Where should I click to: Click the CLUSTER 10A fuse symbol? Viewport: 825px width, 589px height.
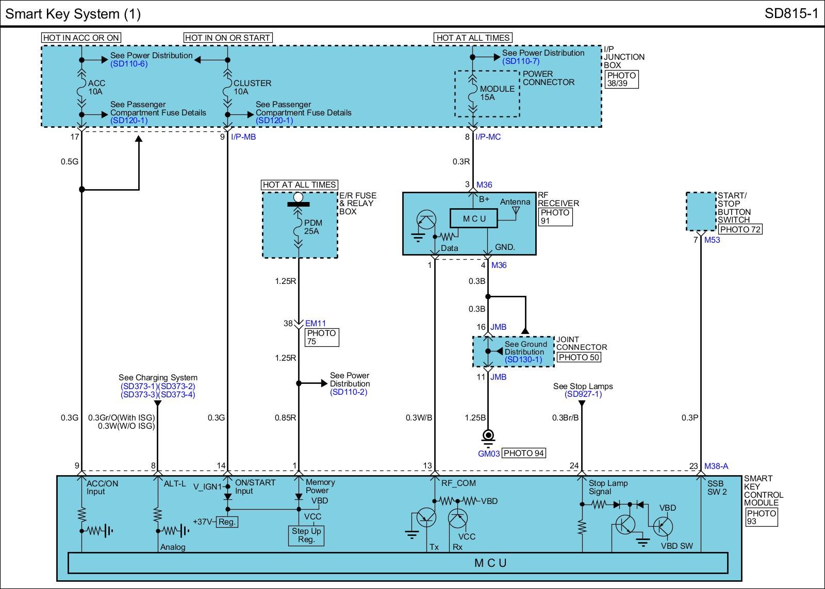(227, 87)
